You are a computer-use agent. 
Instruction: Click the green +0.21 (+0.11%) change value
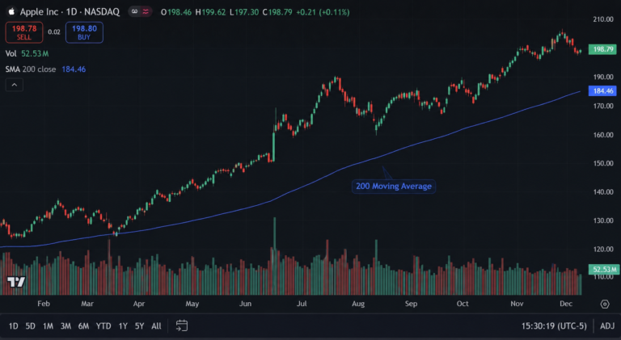point(323,12)
